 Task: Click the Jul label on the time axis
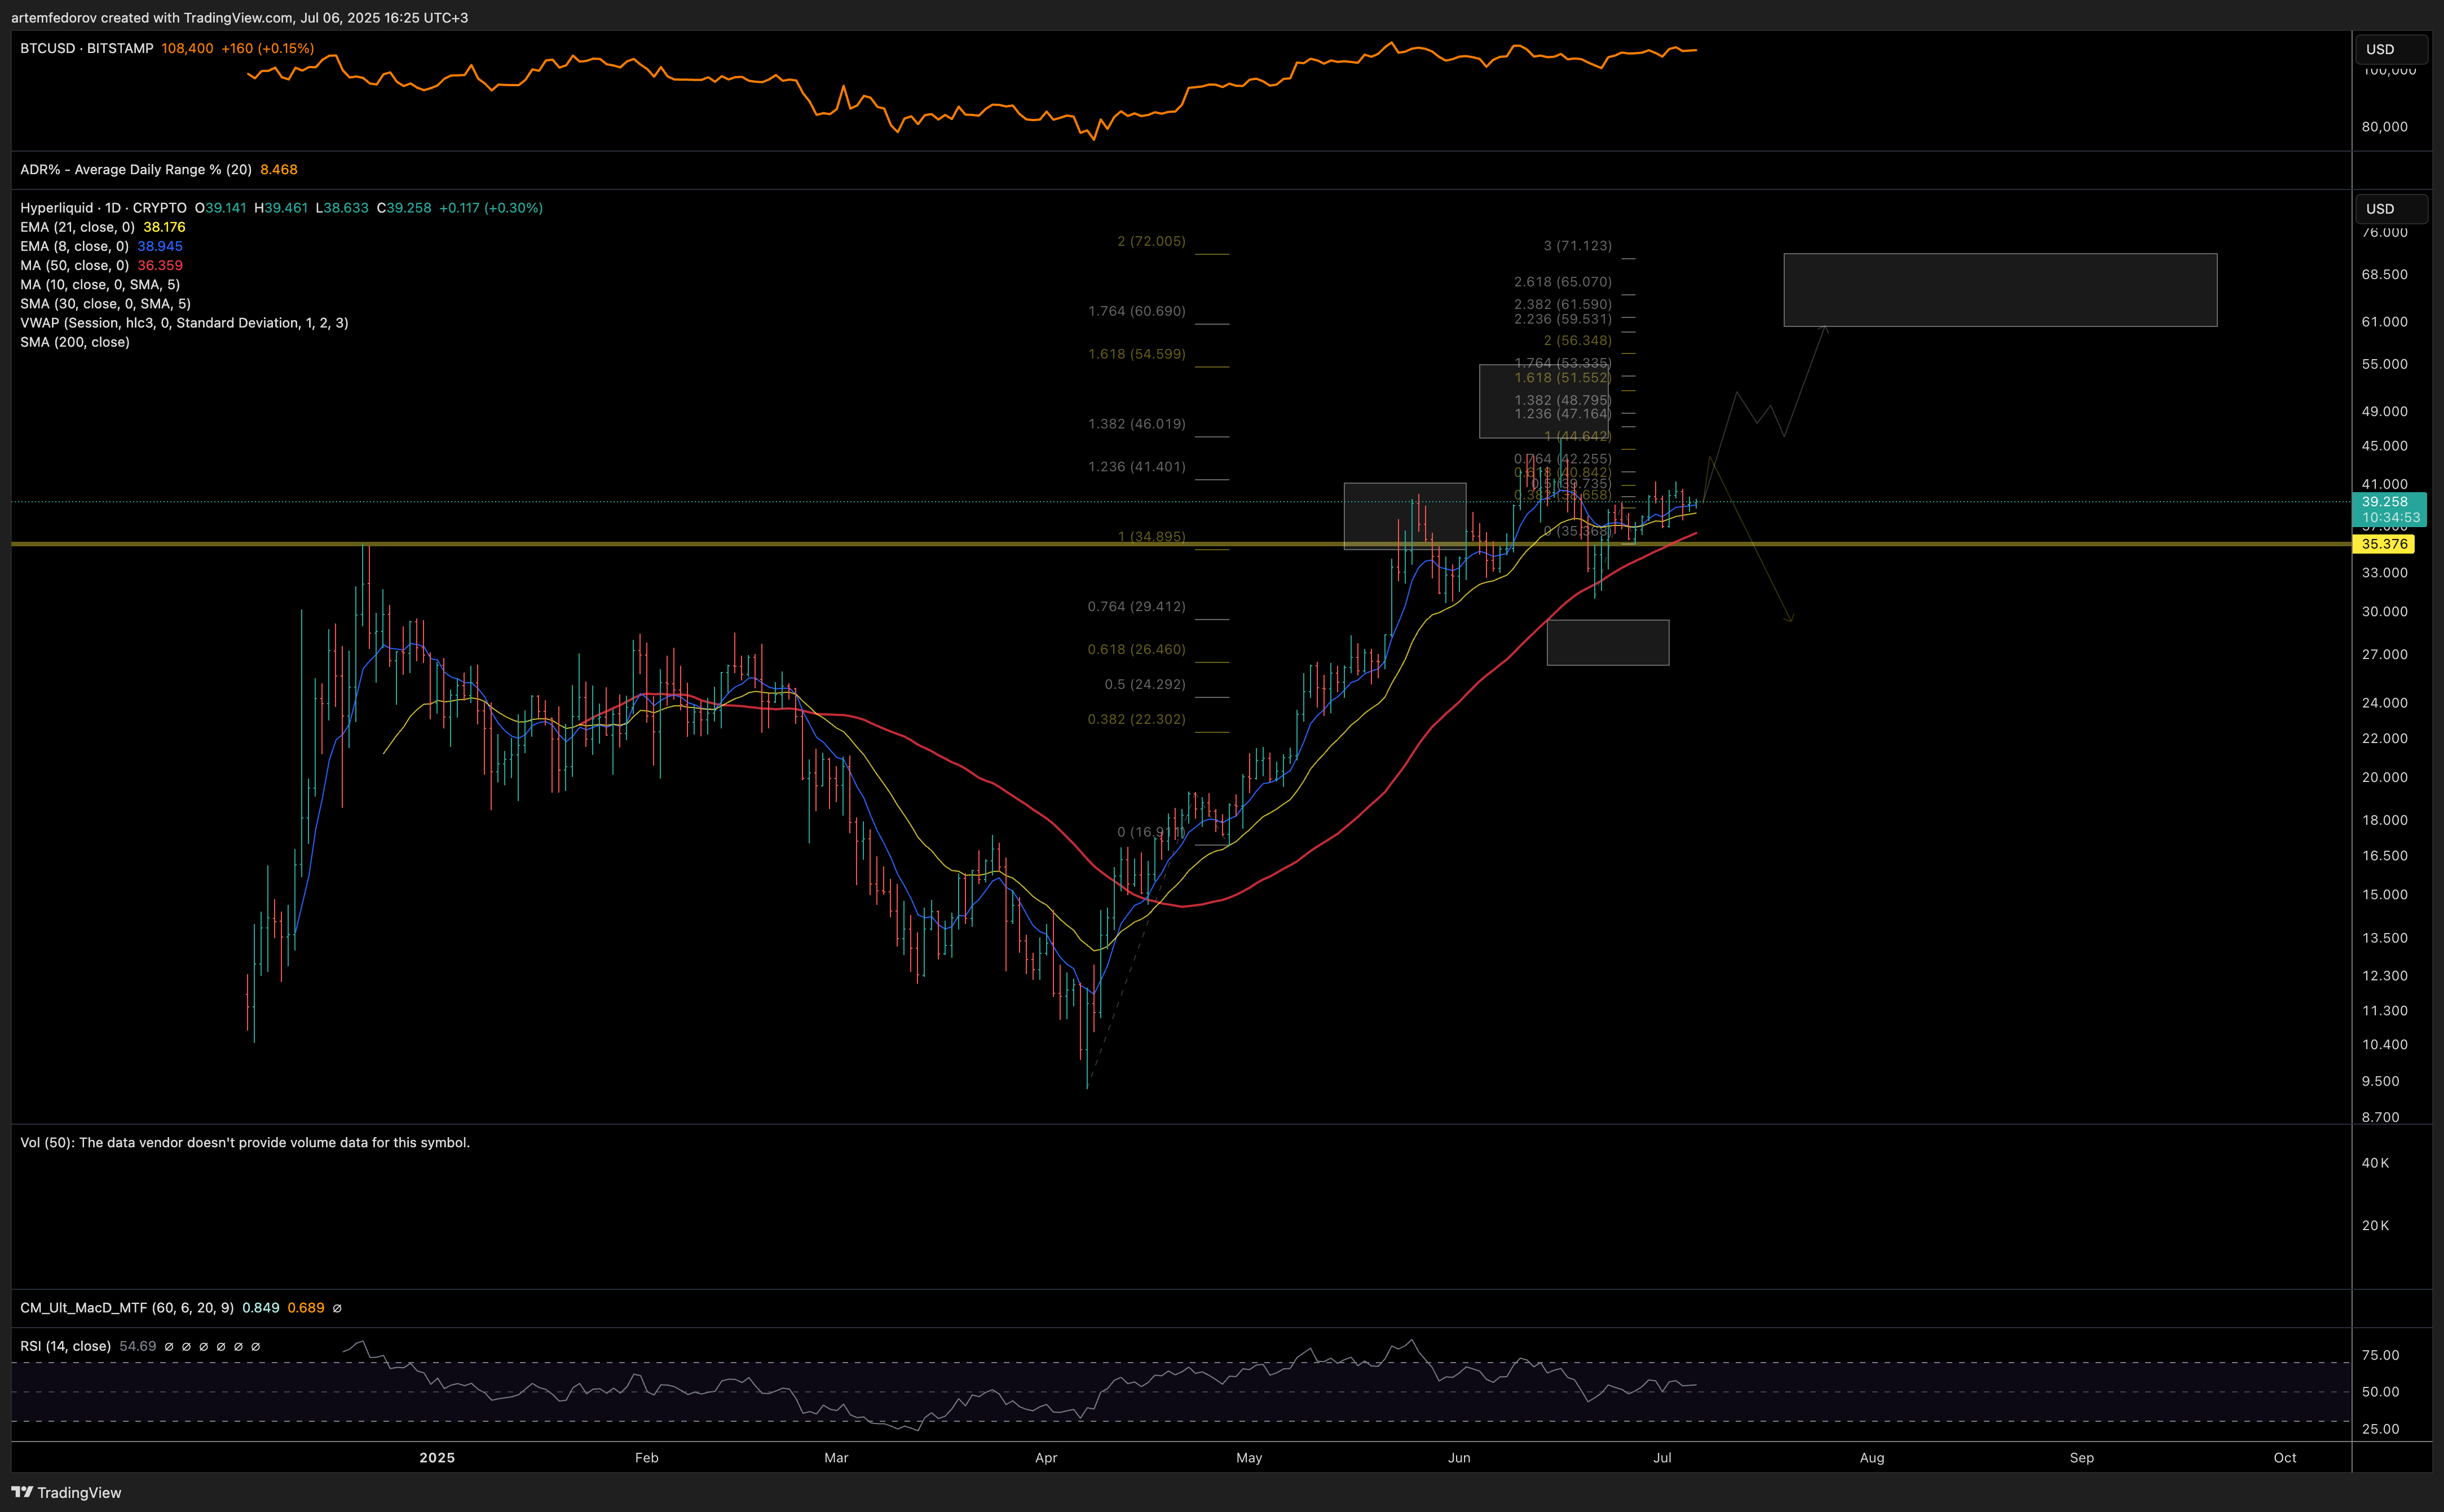click(1662, 1457)
